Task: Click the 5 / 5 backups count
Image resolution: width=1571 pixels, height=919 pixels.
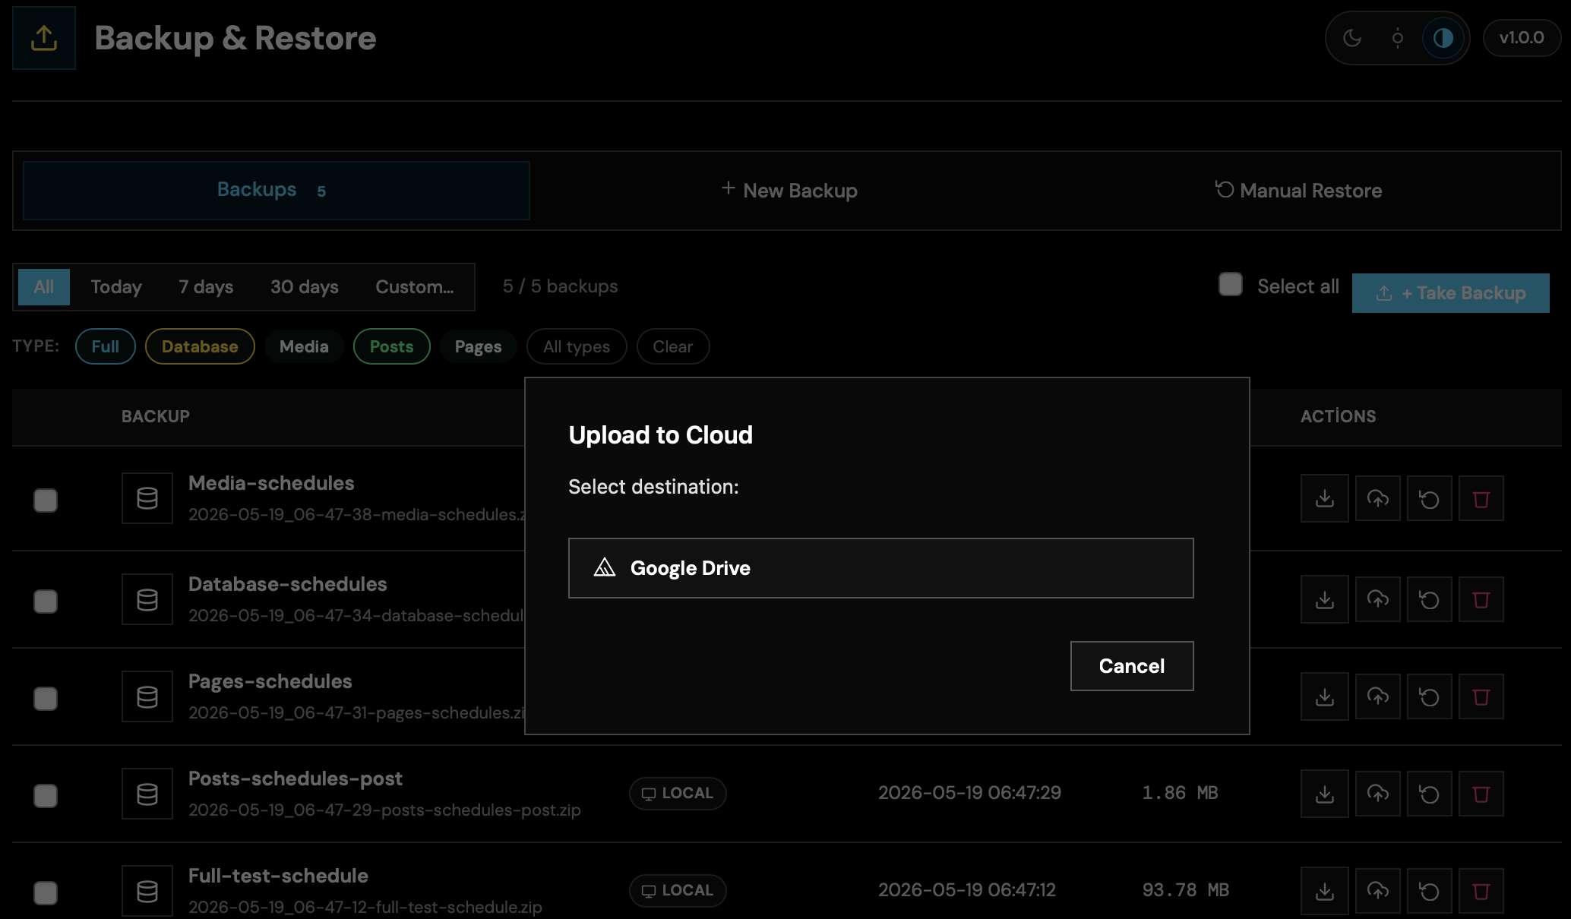Action: click(561, 286)
